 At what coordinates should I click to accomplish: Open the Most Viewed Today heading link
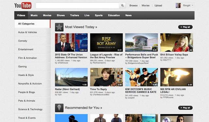[81, 27]
